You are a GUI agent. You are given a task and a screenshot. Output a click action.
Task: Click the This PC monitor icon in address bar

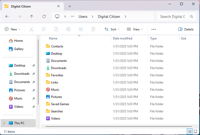pyautogui.click(x=57, y=16)
